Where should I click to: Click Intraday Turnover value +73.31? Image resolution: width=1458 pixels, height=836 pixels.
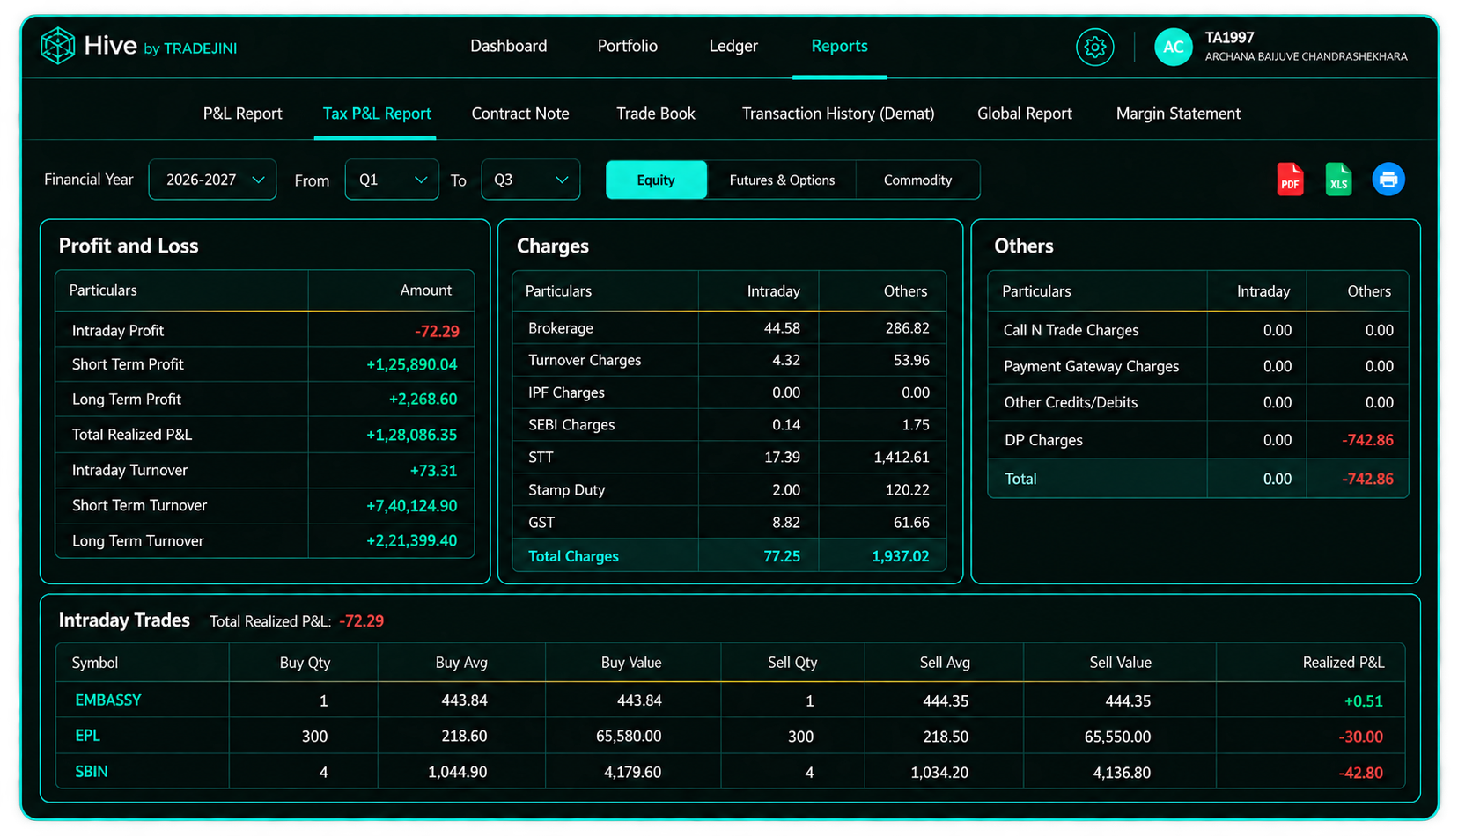coord(433,470)
